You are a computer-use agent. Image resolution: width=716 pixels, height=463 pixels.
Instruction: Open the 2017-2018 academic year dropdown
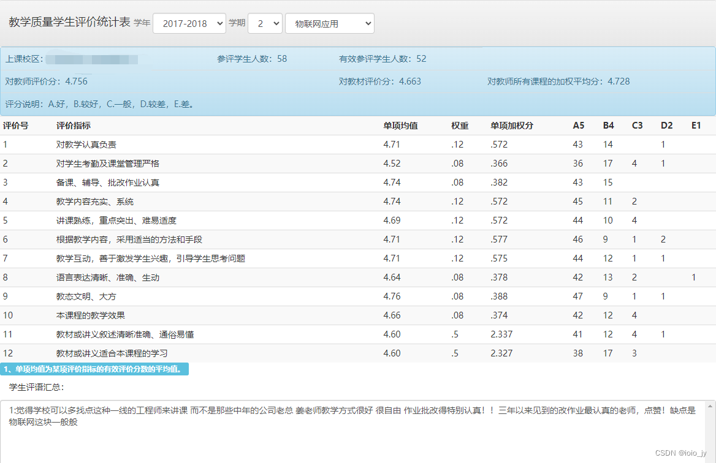coord(189,24)
